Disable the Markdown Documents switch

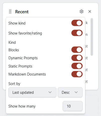[77, 74]
